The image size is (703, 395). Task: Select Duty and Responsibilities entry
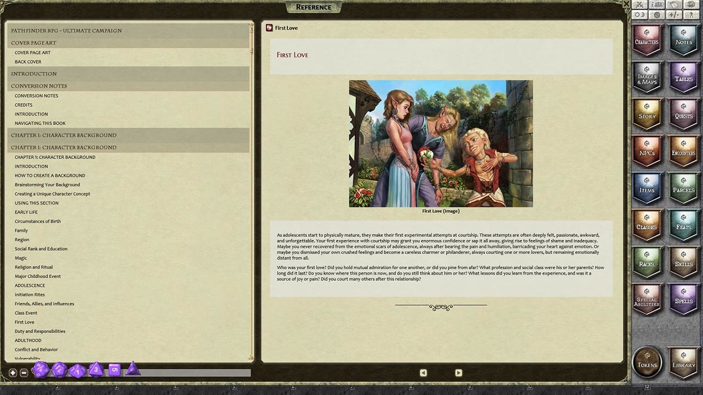point(40,331)
